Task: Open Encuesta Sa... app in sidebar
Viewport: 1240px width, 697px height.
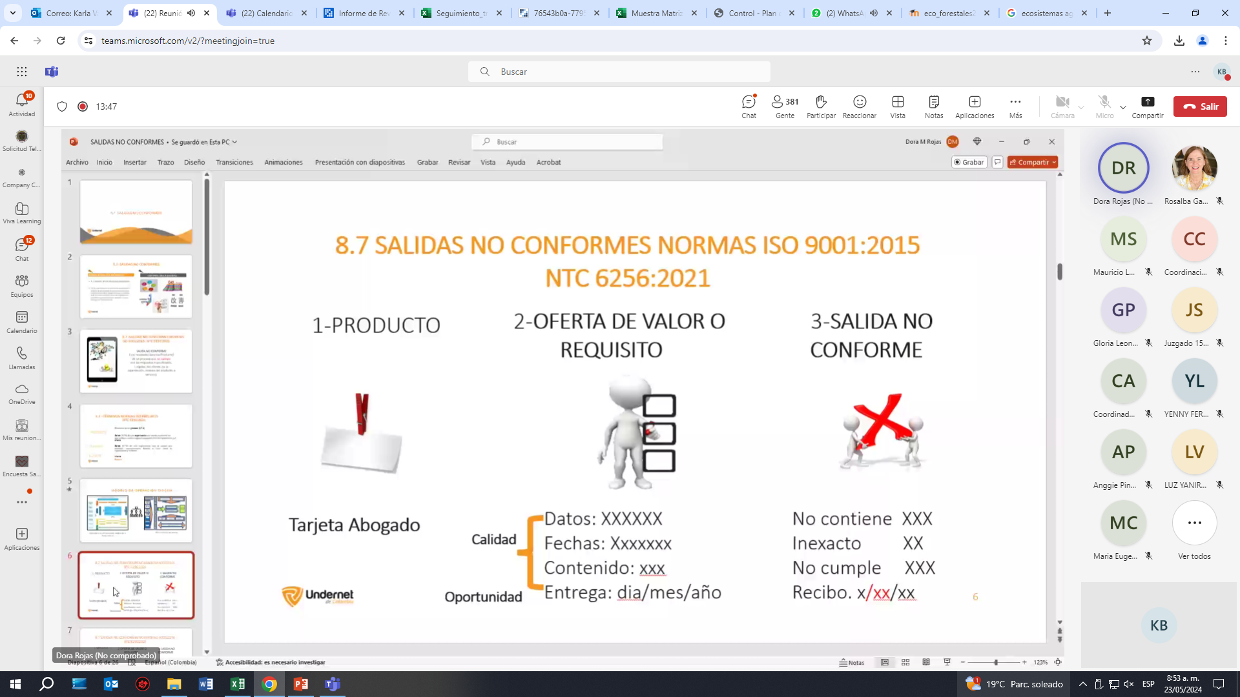Action: (22, 465)
